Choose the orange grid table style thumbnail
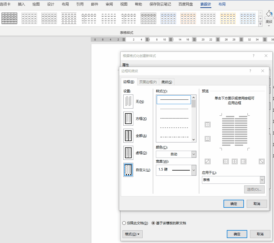 [188, 18]
